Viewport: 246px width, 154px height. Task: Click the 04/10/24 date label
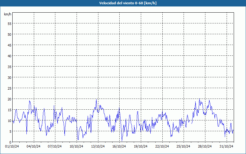coord(34,147)
